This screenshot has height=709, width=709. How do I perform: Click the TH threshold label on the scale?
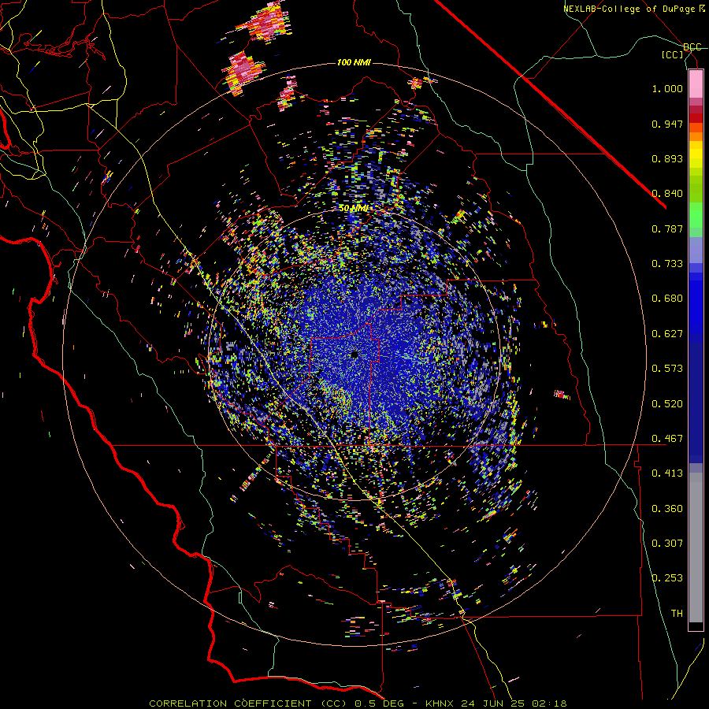pos(677,614)
